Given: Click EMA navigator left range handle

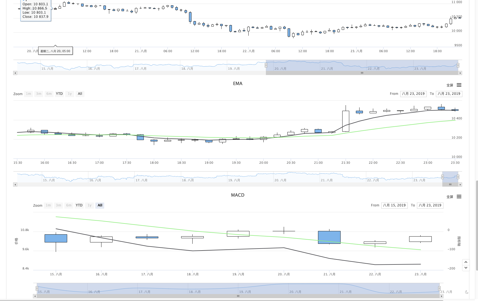Looking at the screenshot, I should click(442, 177).
